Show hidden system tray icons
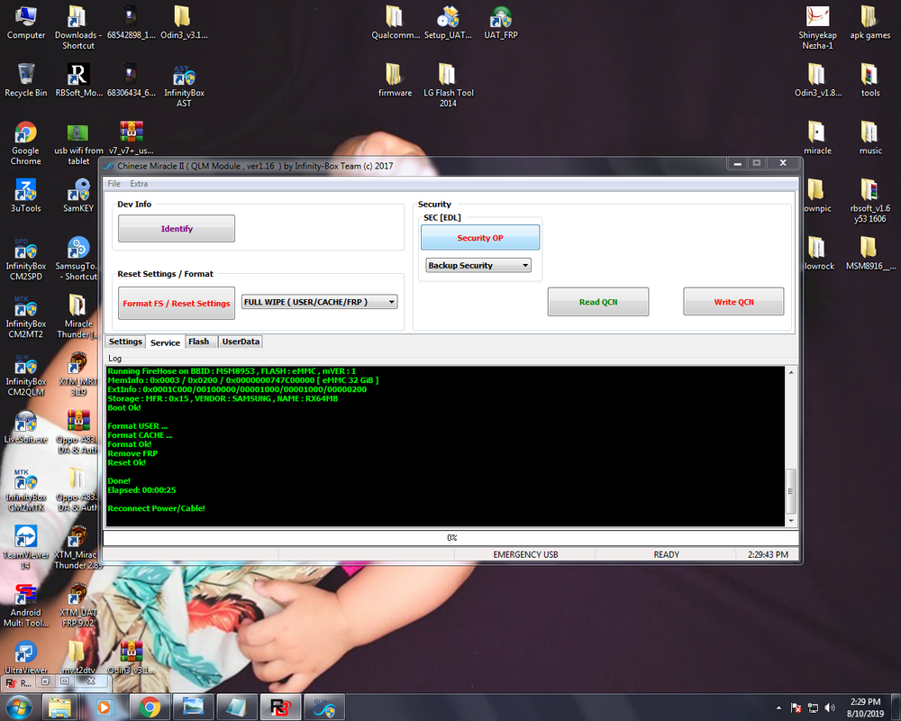Viewport: 901px width, 721px height. click(778, 707)
